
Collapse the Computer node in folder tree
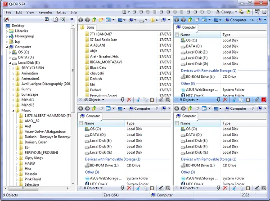[7, 47]
